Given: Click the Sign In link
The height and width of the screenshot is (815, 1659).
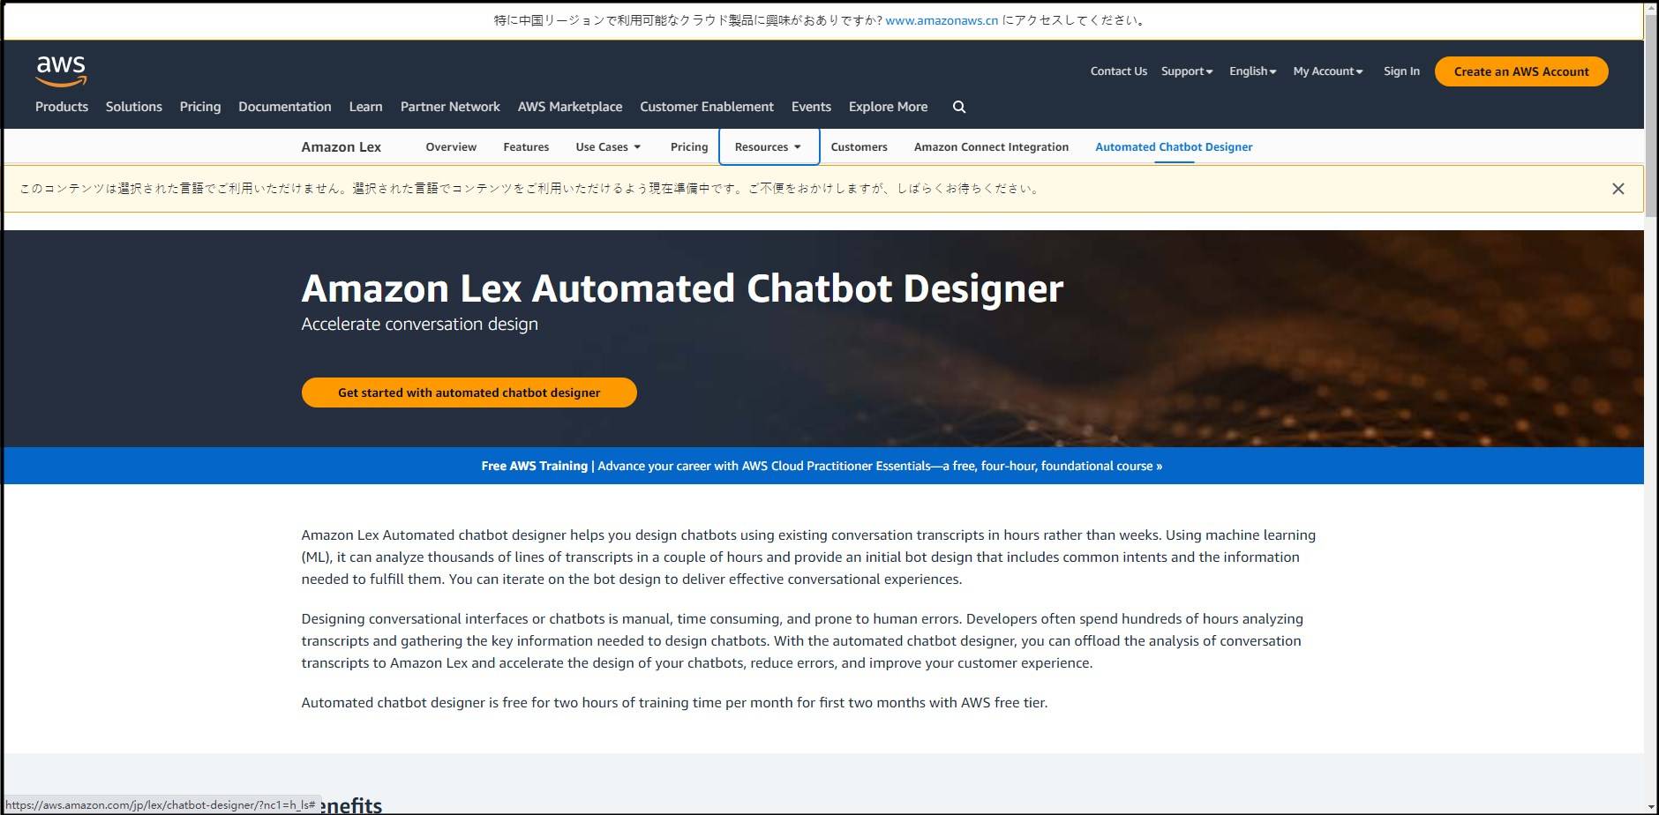Looking at the screenshot, I should click(1401, 71).
